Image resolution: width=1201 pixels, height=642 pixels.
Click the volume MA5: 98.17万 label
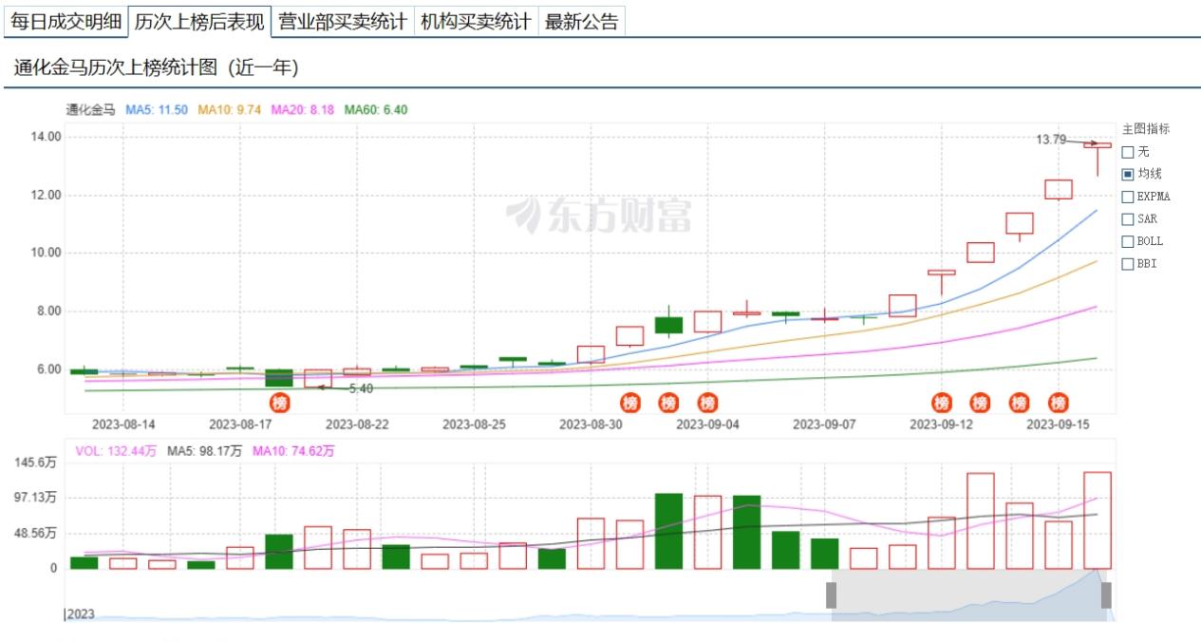[x=205, y=451]
